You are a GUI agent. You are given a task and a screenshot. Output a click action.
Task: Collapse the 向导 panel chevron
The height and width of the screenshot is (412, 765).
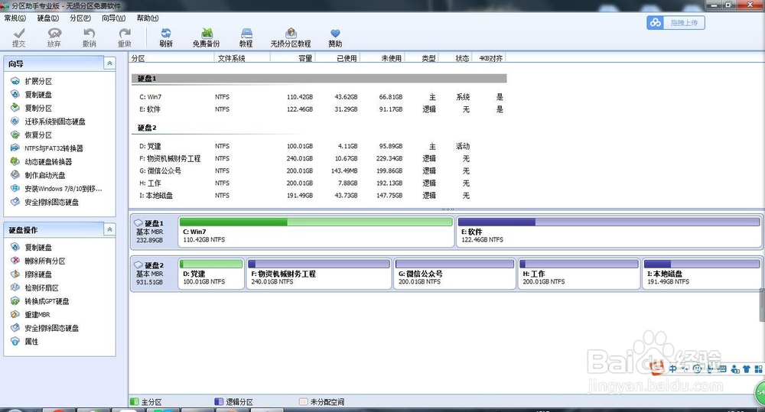109,63
